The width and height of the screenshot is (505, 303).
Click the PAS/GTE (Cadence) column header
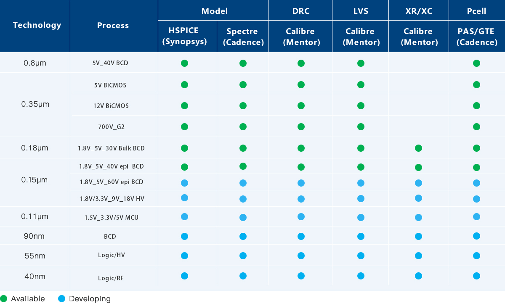pyautogui.click(x=477, y=37)
